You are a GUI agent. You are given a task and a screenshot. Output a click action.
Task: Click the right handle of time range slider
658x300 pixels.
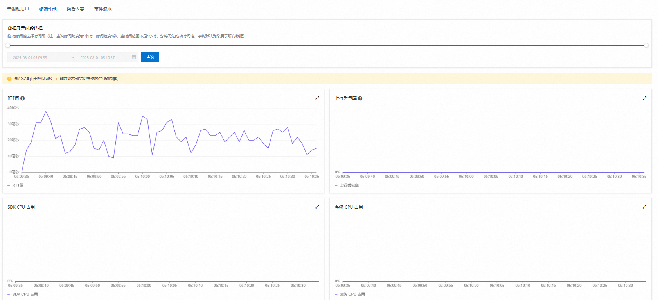coord(646,45)
